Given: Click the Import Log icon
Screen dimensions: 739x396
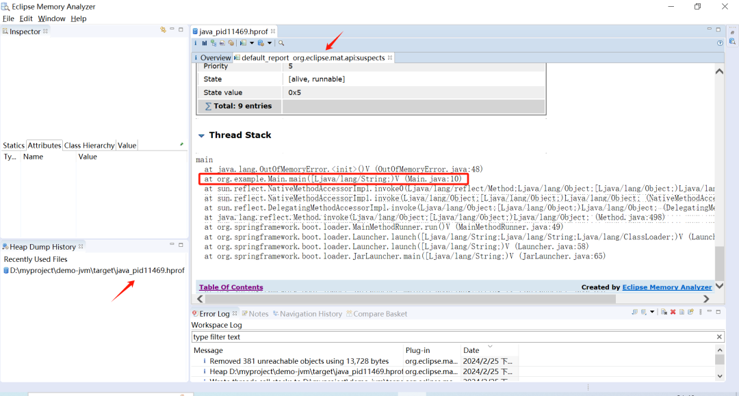Looking at the screenshot, I should [644, 312].
